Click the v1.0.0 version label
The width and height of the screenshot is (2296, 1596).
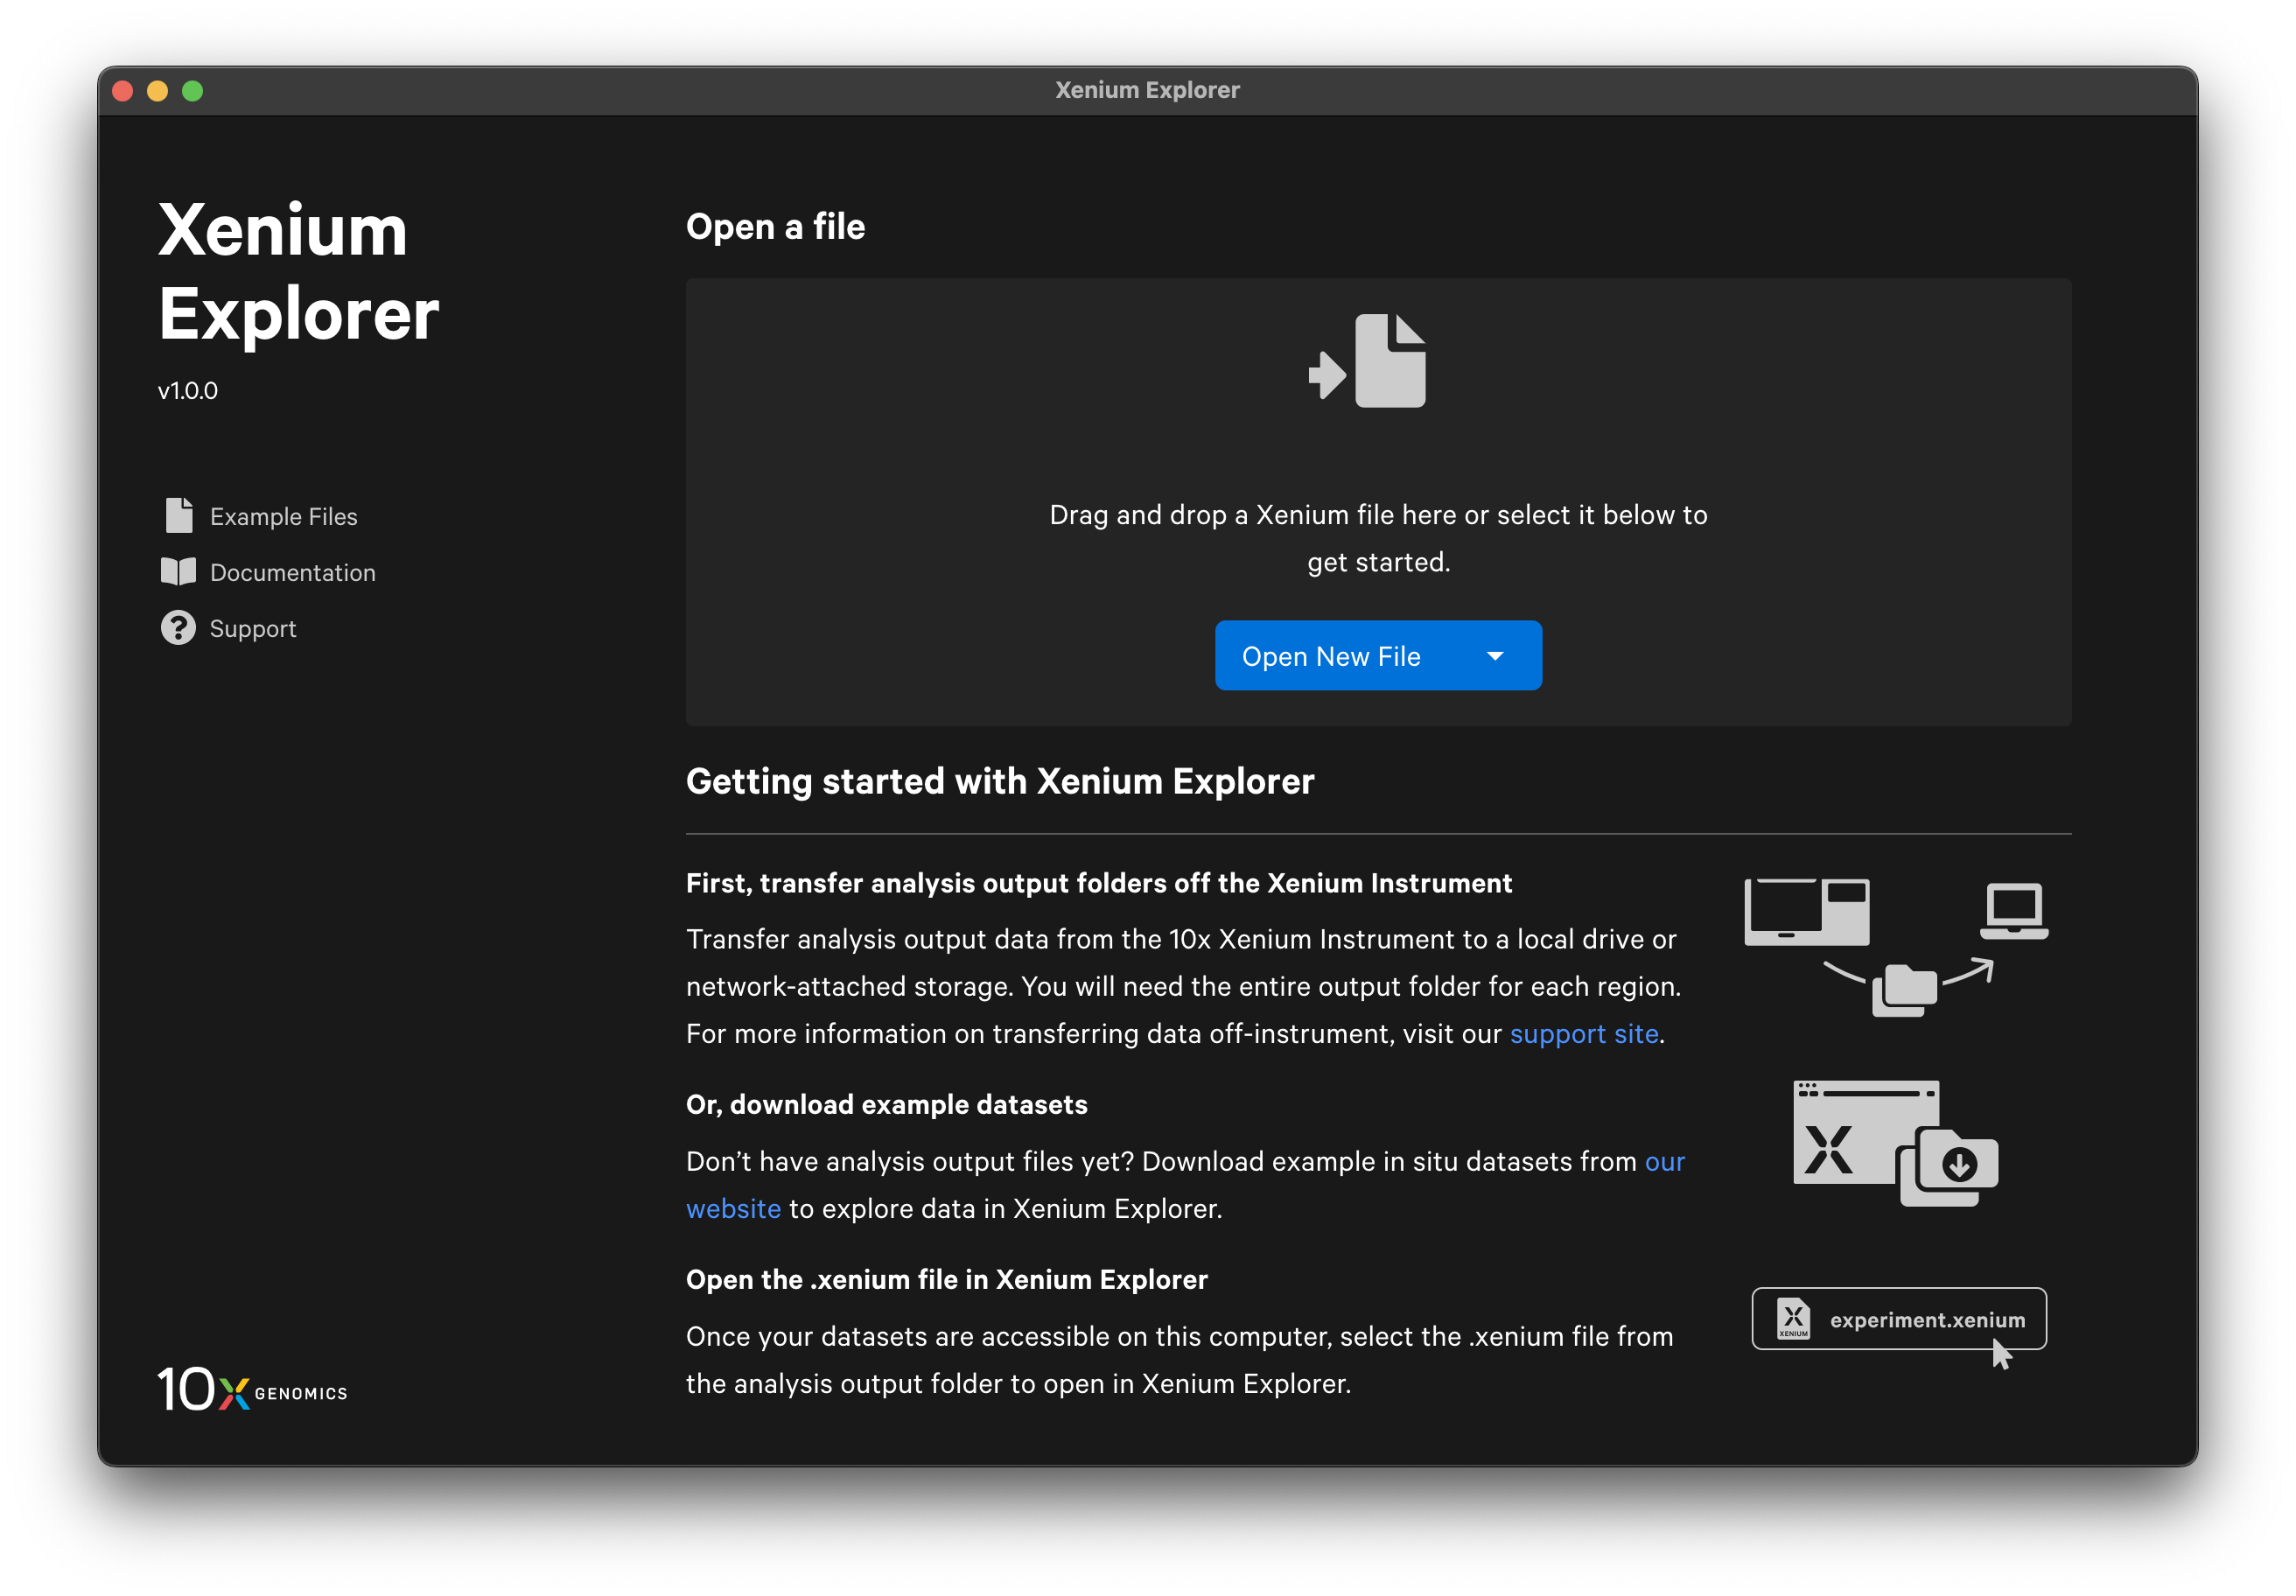188,391
